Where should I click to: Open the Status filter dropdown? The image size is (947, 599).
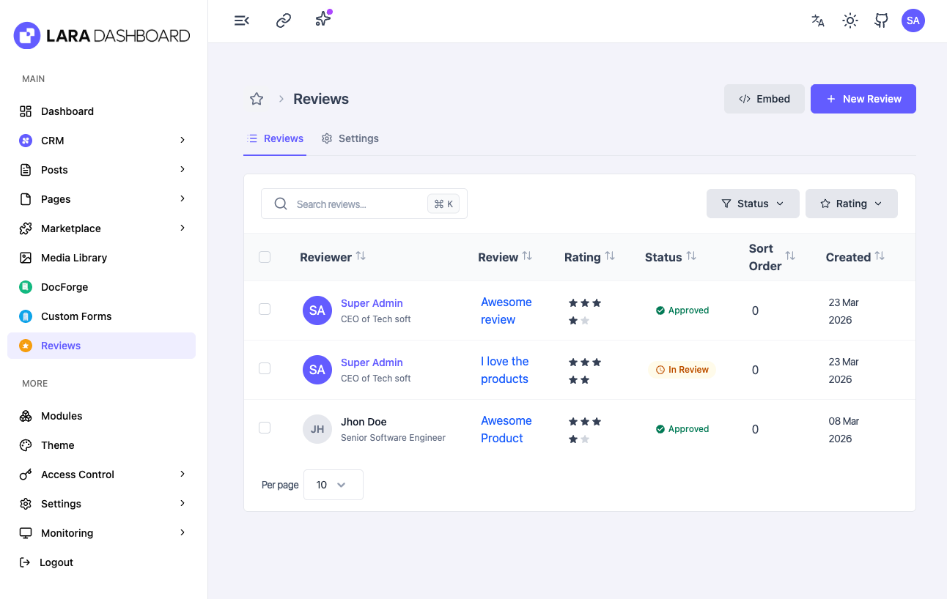point(753,203)
